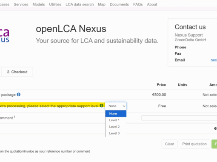Viewport: 217px width, 162px height.
Task: Click the Free price value
Action: click(x=162, y=106)
